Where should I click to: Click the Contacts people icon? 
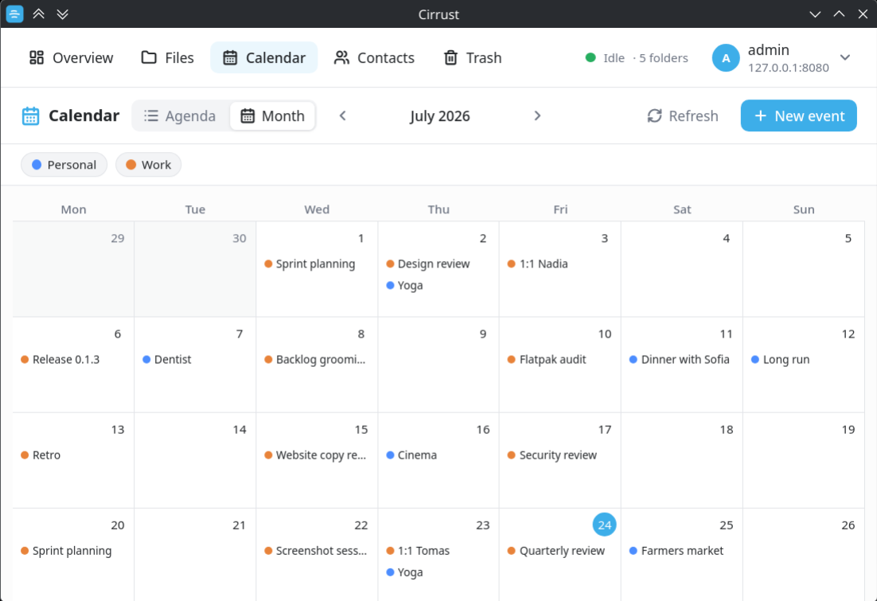(341, 57)
